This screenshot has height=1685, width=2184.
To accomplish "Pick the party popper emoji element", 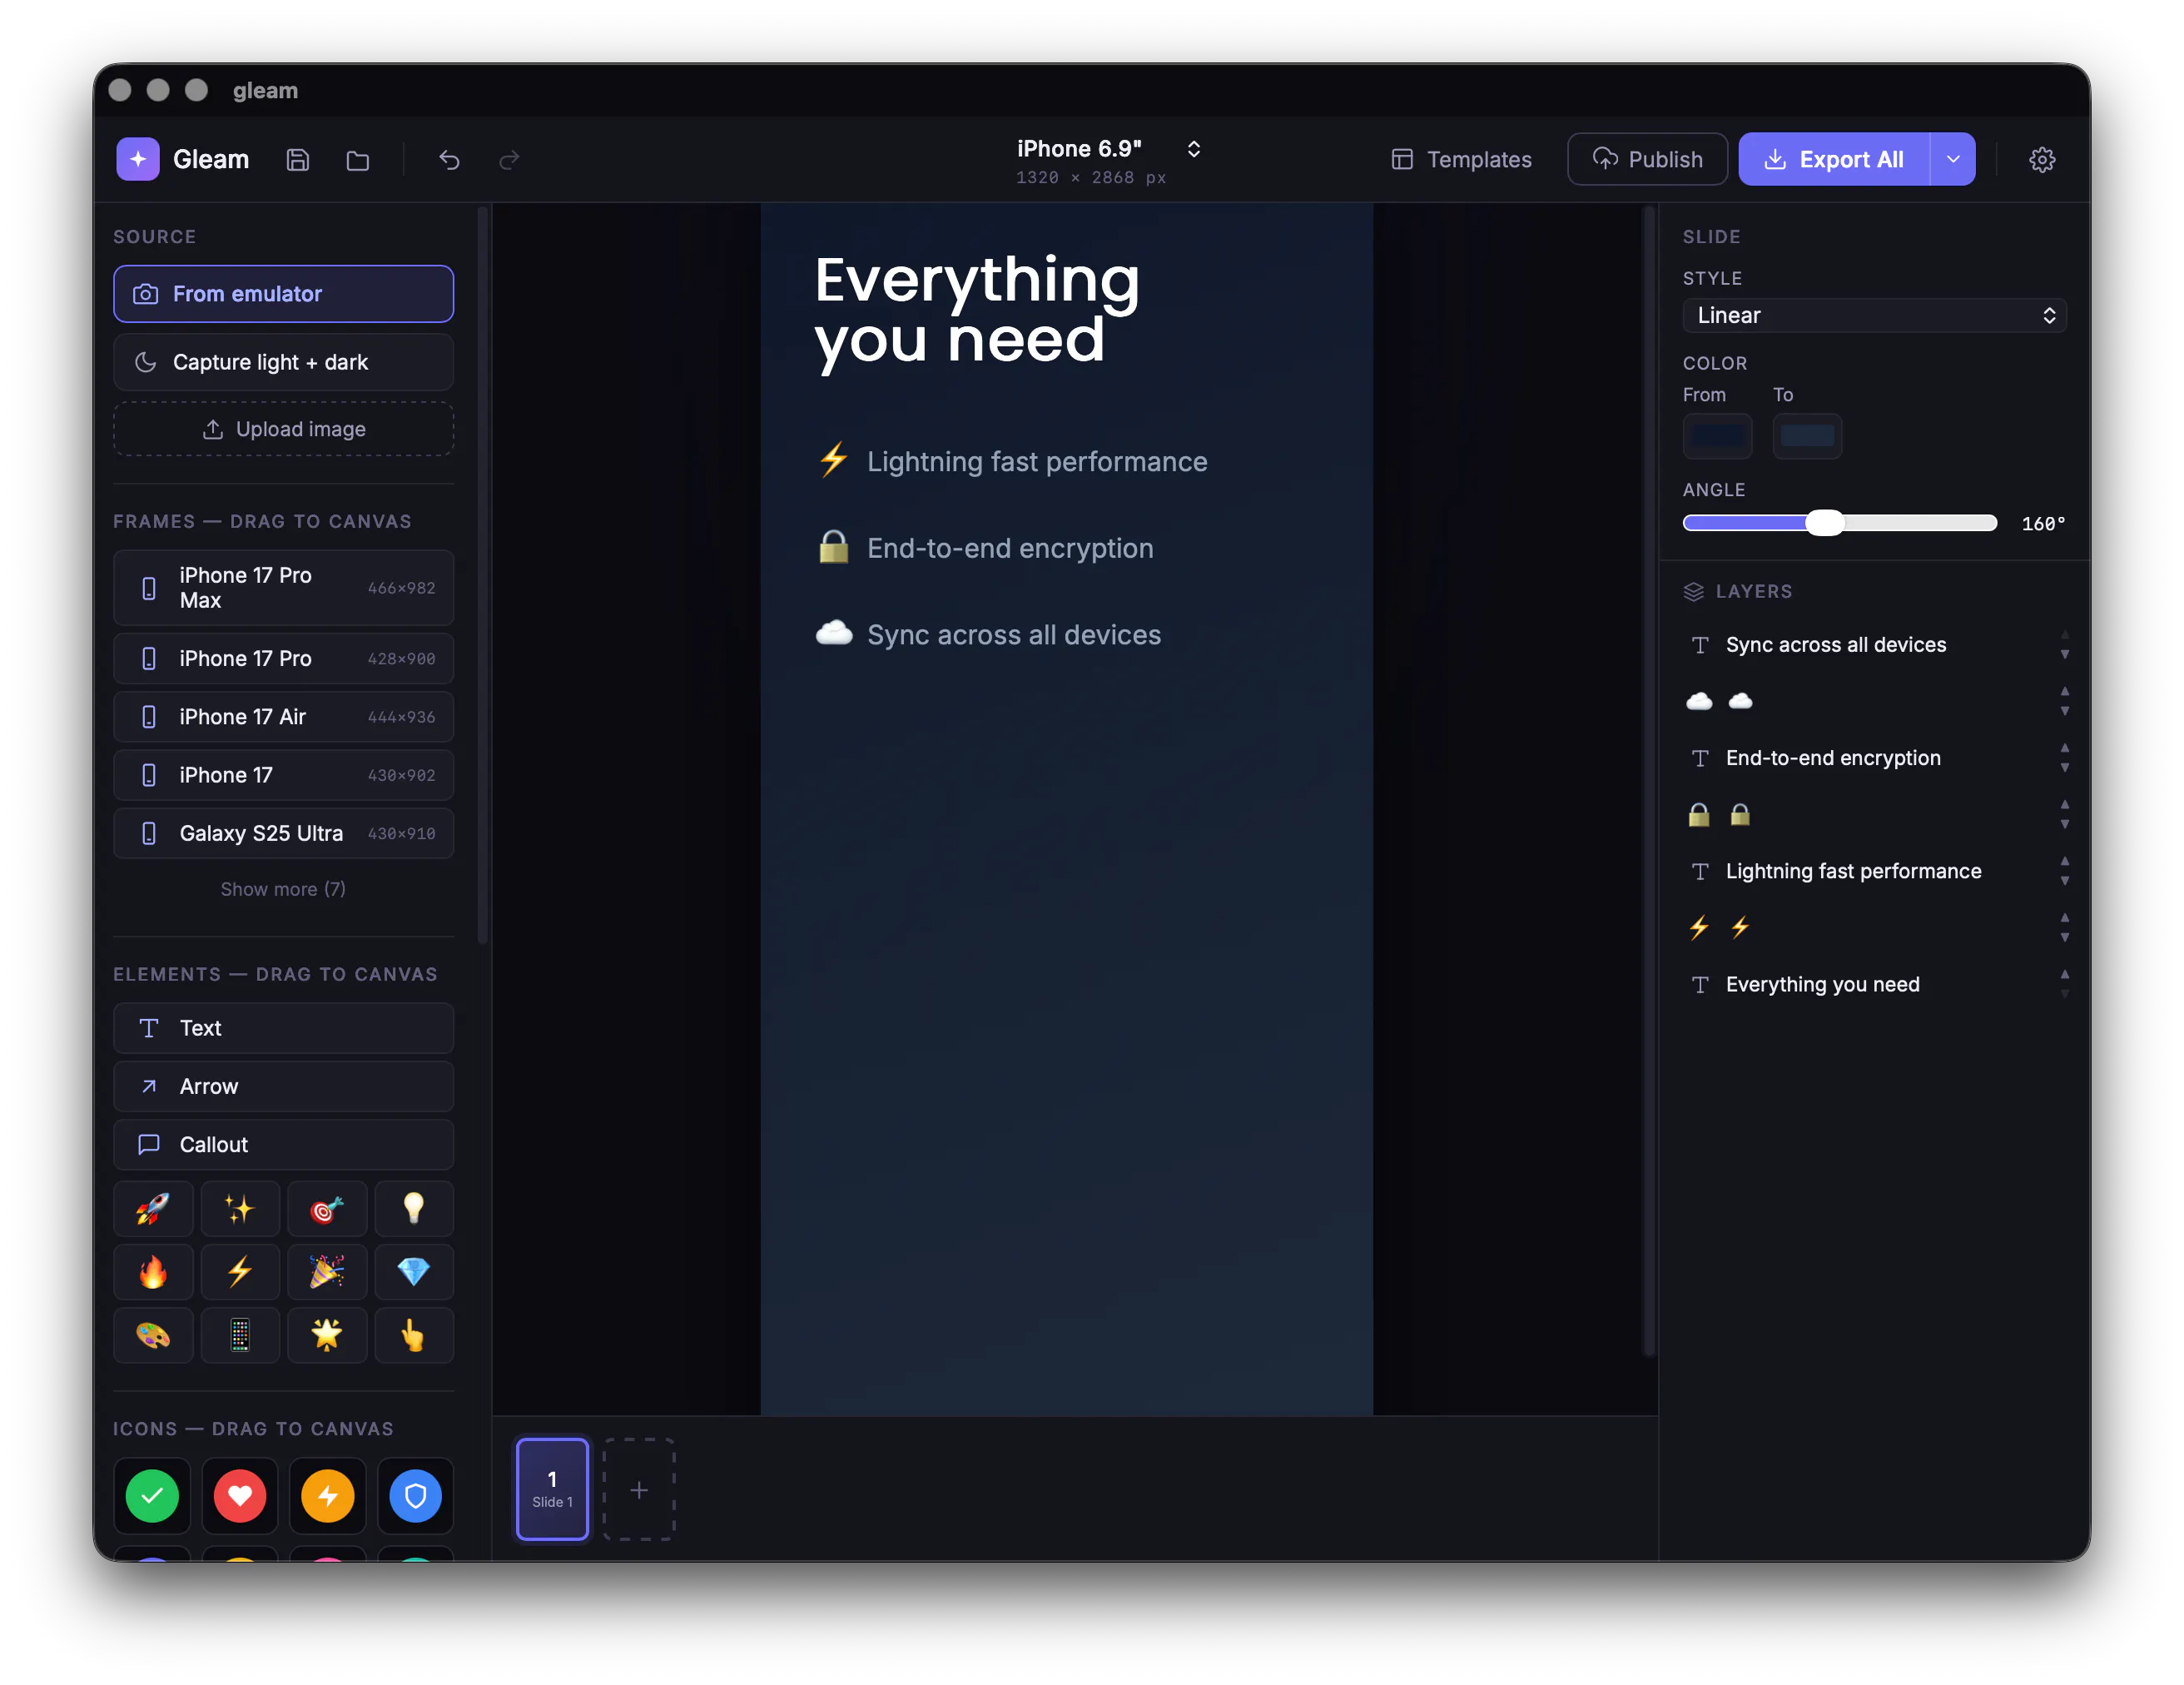I will point(327,1272).
